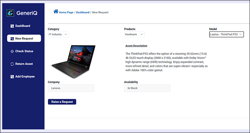Image resolution: width=250 pixels, height=133 pixels.
Task: Click the Company label
Action: [54, 82]
